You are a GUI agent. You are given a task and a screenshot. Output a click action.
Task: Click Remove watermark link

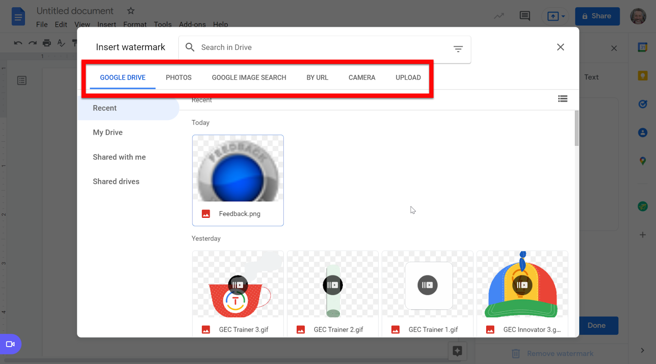560,353
